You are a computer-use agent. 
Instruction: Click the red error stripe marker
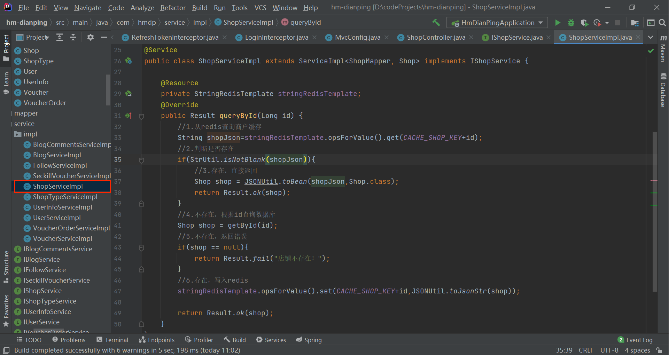654,181
